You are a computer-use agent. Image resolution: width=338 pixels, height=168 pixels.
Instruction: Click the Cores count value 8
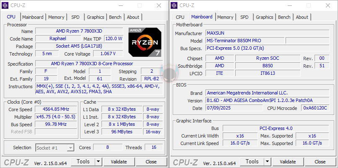(x=108, y=147)
